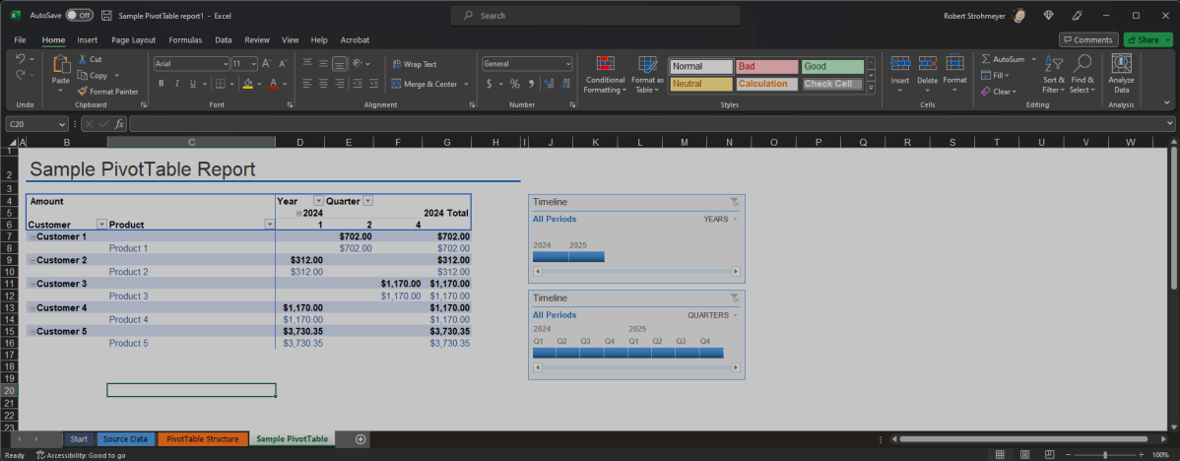Switch to the Insert ribbon tab

[88, 39]
